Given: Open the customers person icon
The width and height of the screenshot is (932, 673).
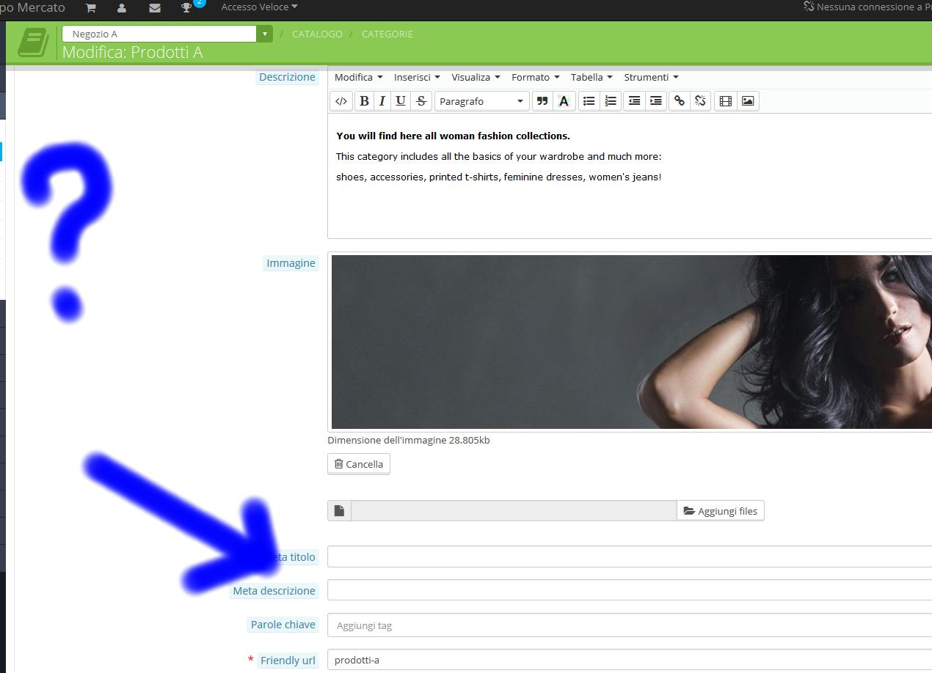Looking at the screenshot, I should pos(122,7).
